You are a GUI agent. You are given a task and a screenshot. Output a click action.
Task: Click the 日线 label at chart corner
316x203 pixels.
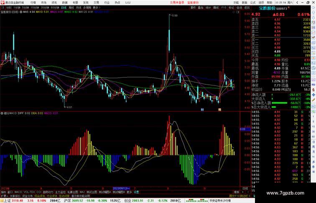245,188
